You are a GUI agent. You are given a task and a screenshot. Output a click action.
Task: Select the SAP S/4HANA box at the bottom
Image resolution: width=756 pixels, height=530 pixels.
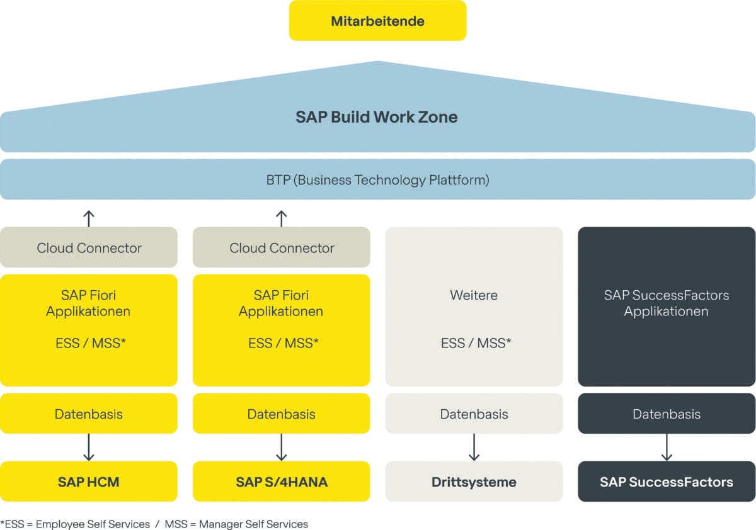(x=282, y=482)
